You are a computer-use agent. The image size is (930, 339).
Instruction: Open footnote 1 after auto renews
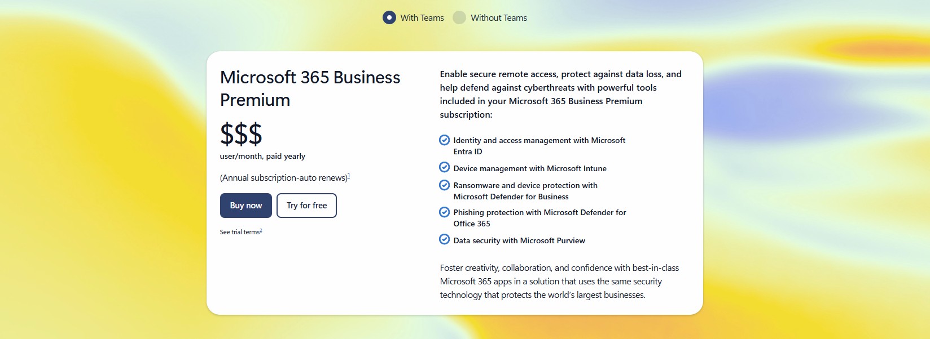[349, 176]
